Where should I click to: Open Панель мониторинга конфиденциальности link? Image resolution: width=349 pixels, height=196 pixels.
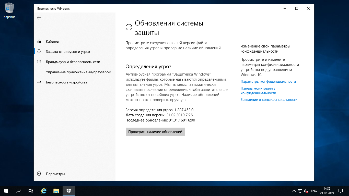[258, 91]
